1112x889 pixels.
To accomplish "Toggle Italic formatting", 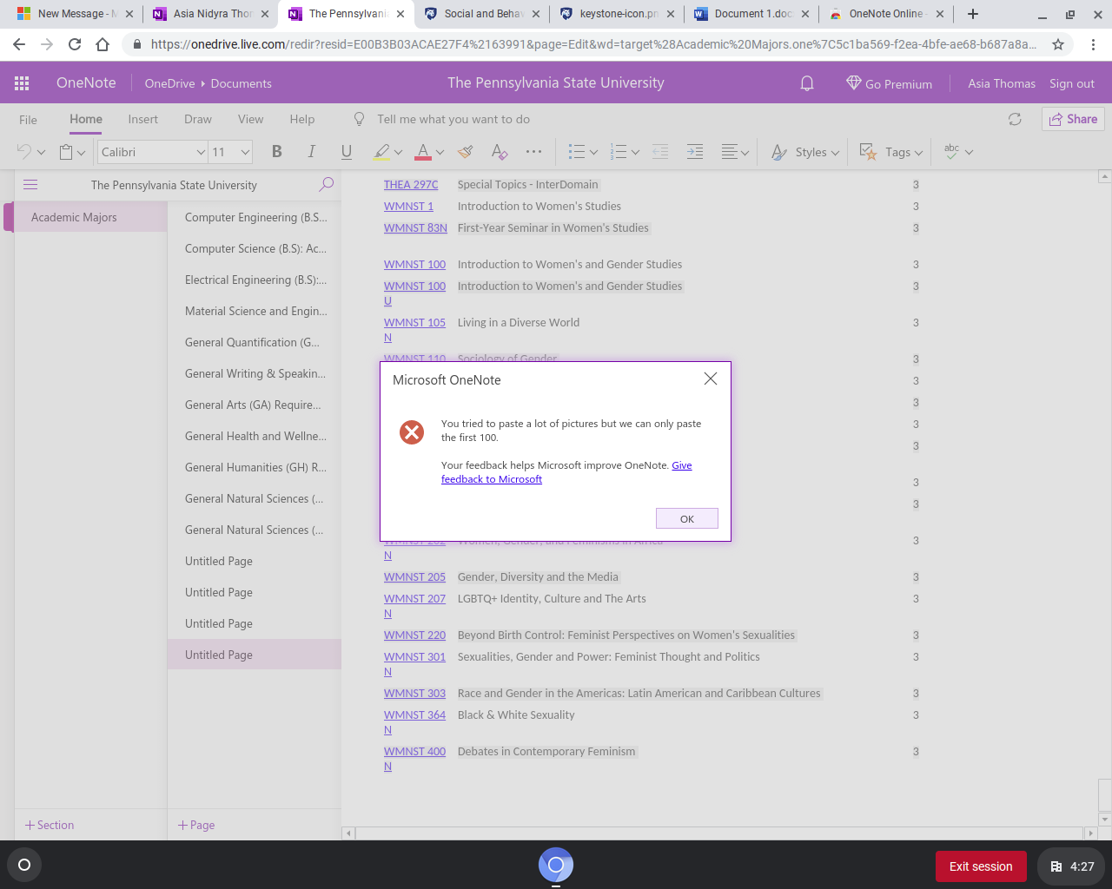I will point(311,151).
